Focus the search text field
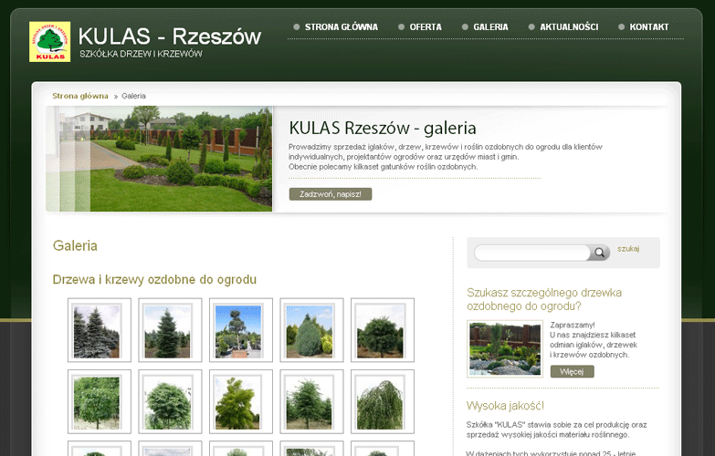This screenshot has height=456, width=715. pos(532,253)
